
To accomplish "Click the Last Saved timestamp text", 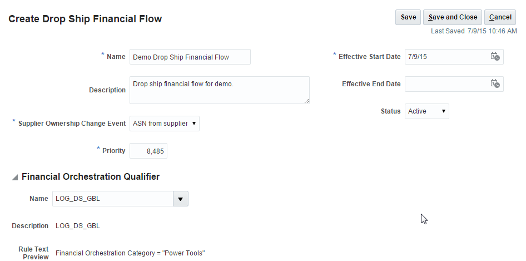I will [x=474, y=32].
